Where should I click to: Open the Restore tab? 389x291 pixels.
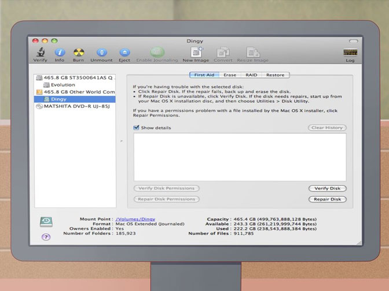[276, 75]
